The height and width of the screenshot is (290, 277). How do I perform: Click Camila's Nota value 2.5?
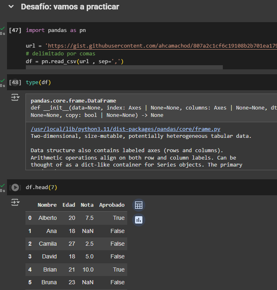[89, 244]
